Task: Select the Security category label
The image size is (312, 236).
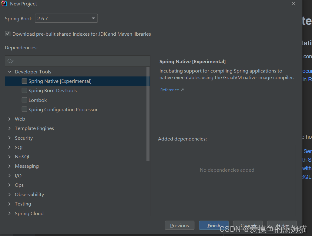Action: [x=24, y=138]
